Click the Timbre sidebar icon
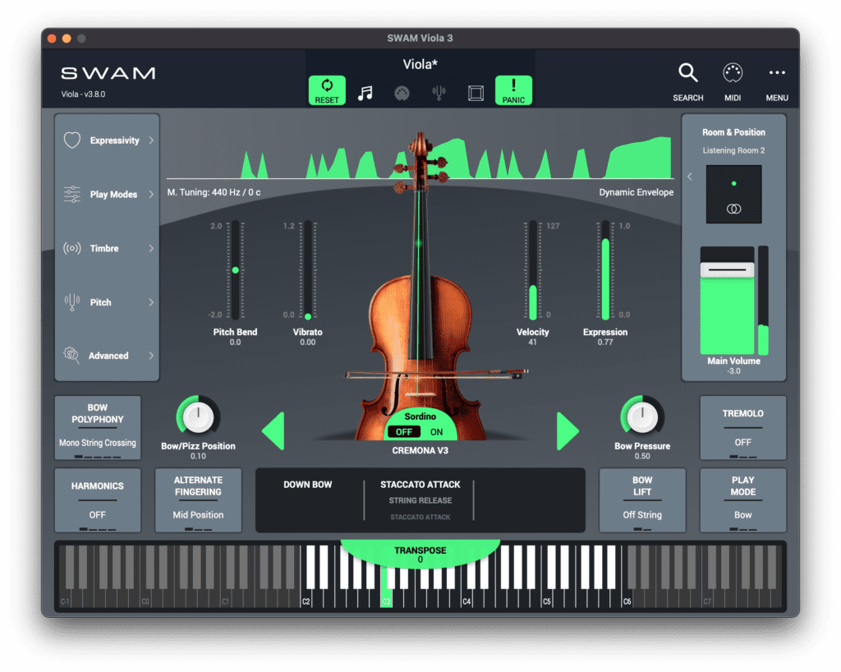The height and width of the screenshot is (672, 841). (x=72, y=248)
